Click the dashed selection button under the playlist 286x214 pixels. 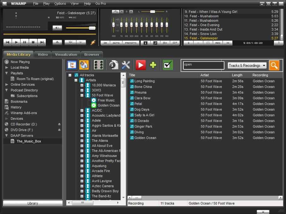[208, 43]
